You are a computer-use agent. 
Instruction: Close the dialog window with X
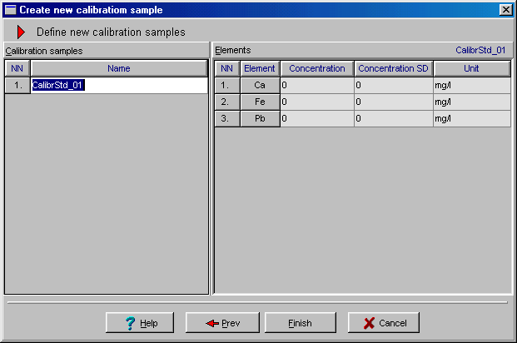[506, 10]
